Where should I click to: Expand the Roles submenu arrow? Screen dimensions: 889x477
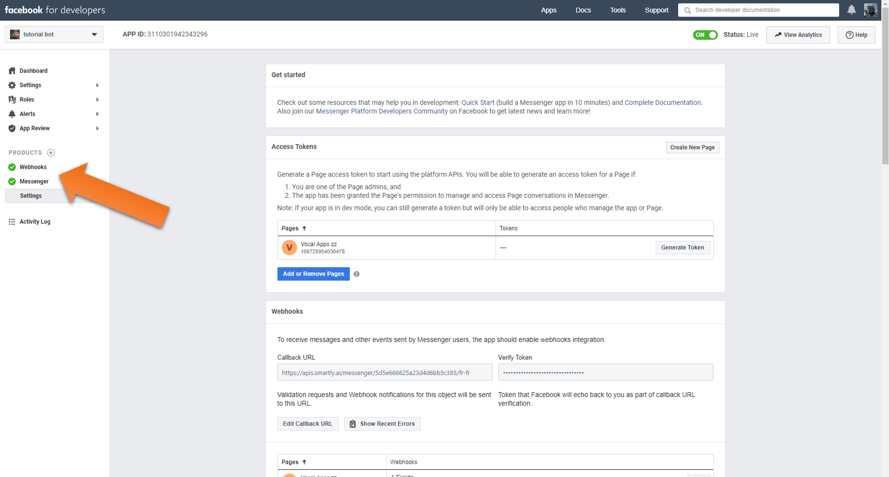pyautogui.click(x=97, y=100)
